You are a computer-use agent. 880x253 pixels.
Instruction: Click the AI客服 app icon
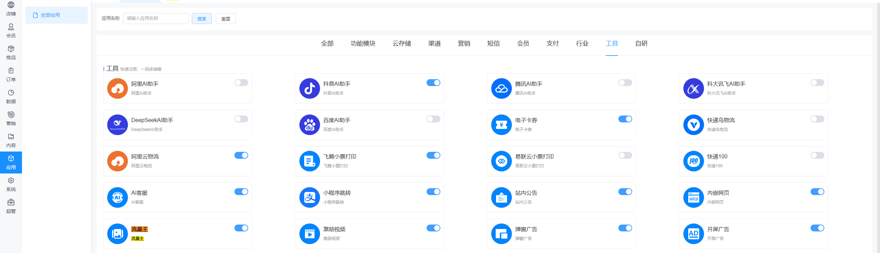(118, 197)
